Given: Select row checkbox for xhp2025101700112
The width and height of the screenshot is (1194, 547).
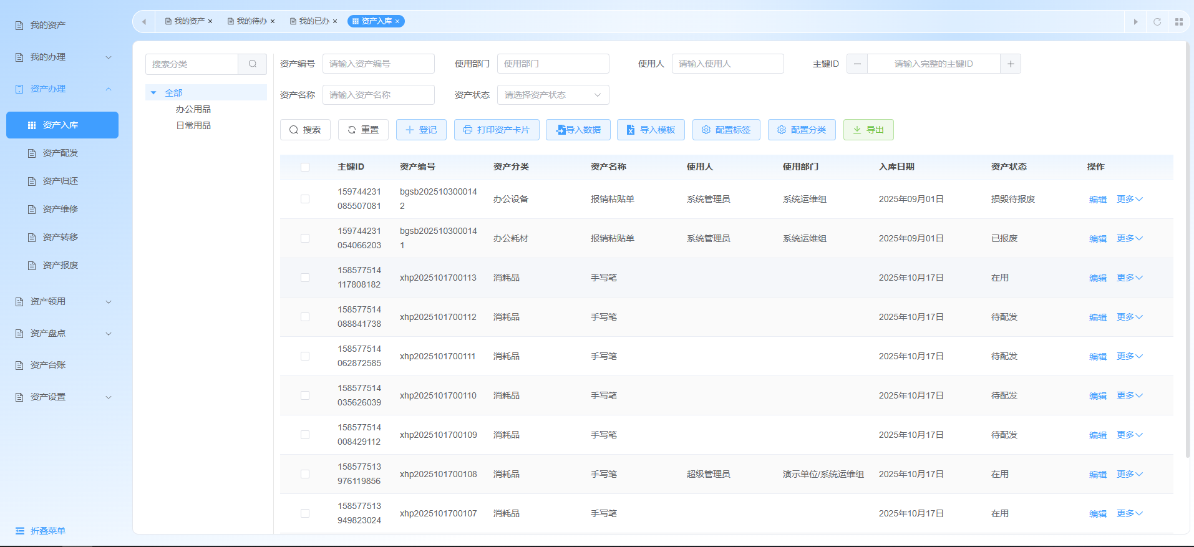Looking at the screenshot, I should click(x=305, y=317).
